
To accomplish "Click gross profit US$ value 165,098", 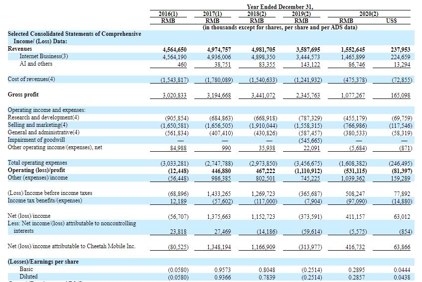I will (x=401, y=95).
